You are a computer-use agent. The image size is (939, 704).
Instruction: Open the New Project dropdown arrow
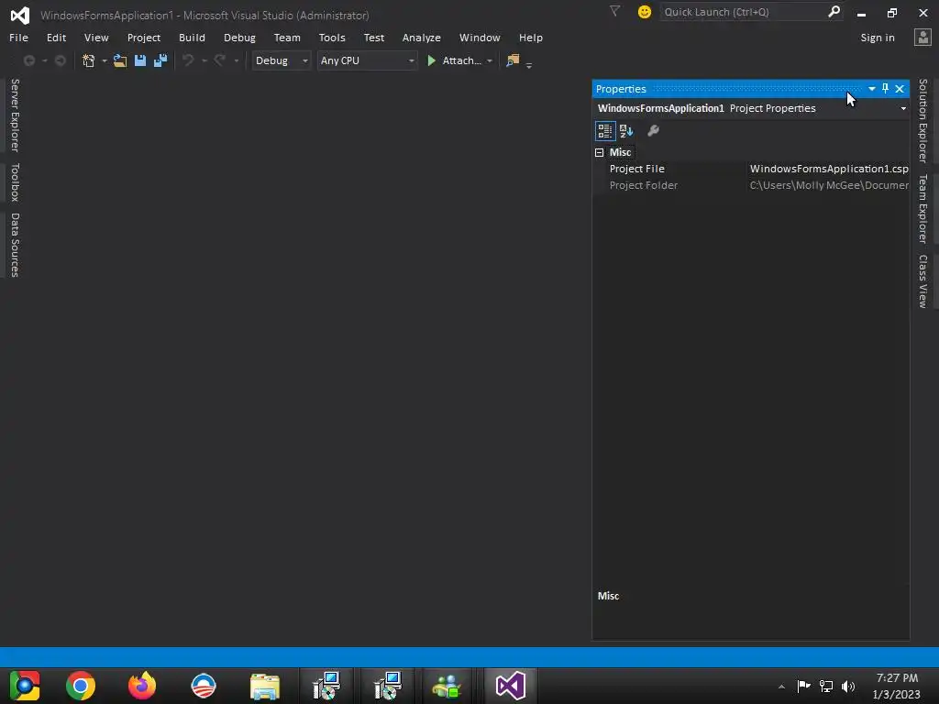pyautogui.click(x=105, y=60)
